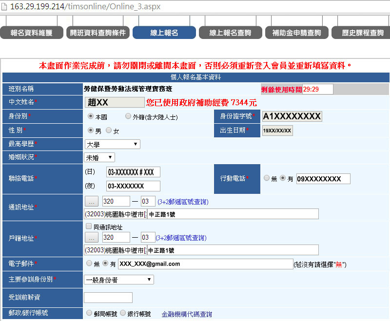Click the email address input field

pos(206,264)
